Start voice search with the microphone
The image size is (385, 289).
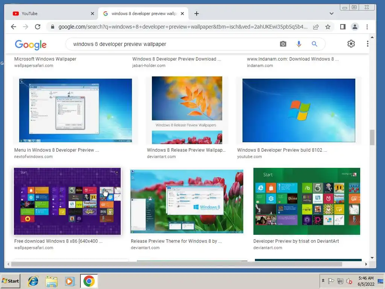[299, 44]
